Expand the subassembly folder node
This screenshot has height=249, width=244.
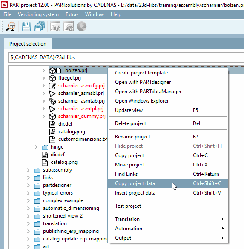[29, 170]
